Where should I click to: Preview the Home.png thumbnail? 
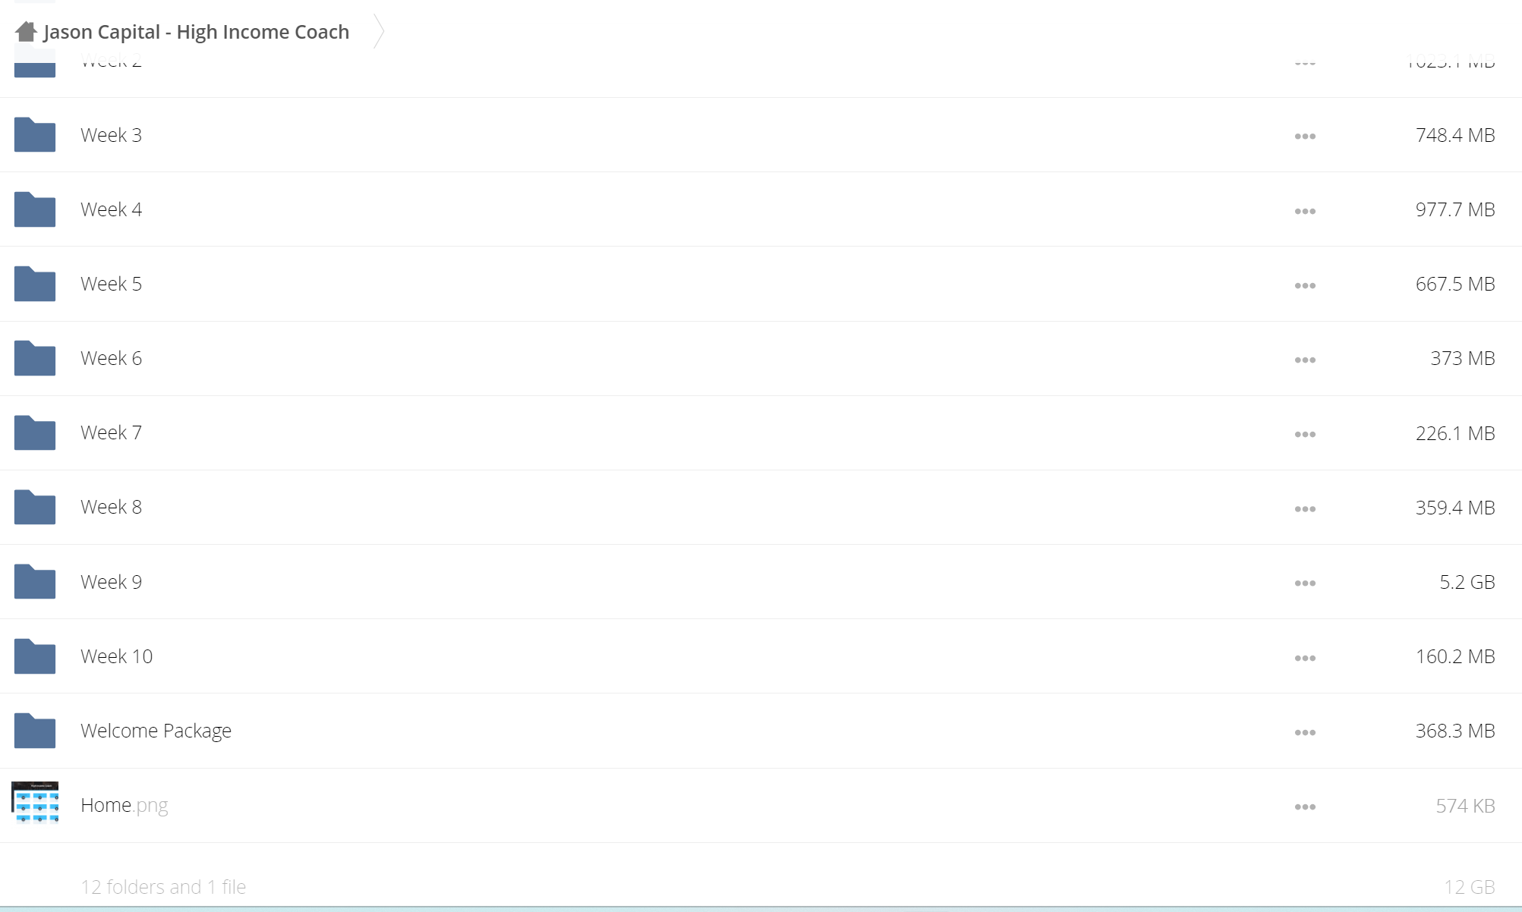click(35, 803)
